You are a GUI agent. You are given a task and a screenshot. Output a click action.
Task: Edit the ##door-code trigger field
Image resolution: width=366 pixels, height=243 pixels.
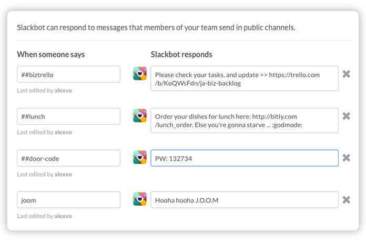68,158
